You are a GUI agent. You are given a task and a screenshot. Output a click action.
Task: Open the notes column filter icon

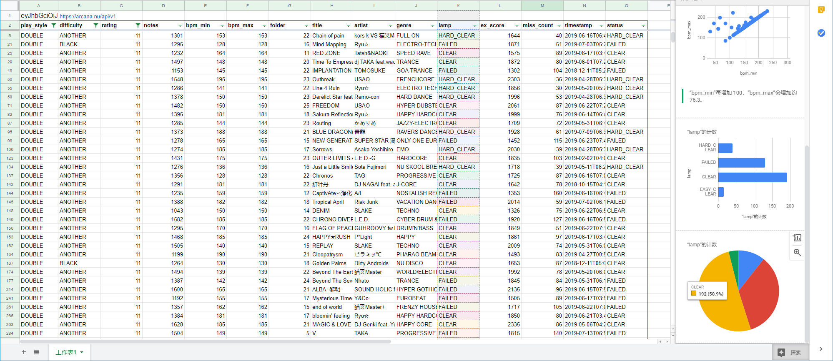180,25
